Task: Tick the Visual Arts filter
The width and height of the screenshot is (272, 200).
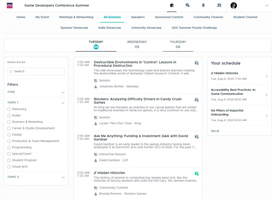Action: click(x=9, y=166)
